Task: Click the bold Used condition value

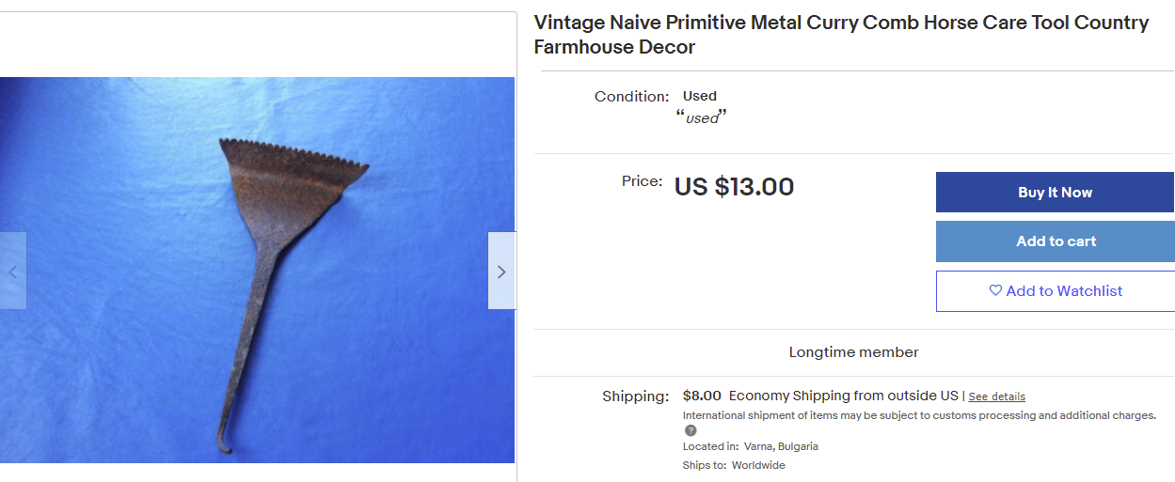Action: (700, 96)
